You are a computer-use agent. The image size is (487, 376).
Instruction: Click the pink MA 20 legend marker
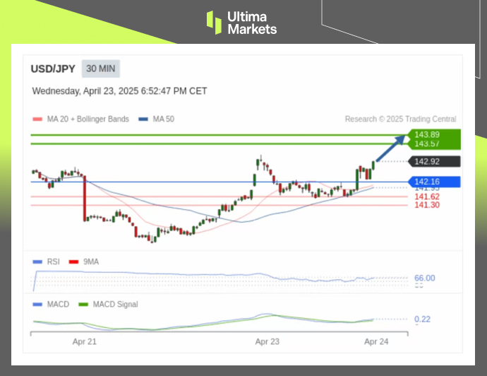37,119
